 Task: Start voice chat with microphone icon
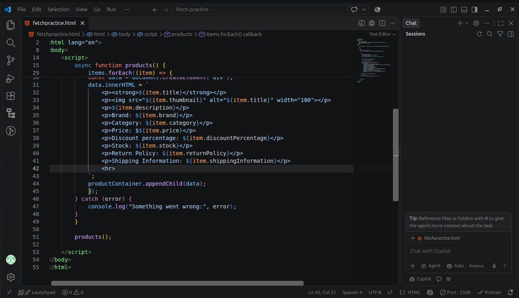pyautogui.click(x=494, y=266)
